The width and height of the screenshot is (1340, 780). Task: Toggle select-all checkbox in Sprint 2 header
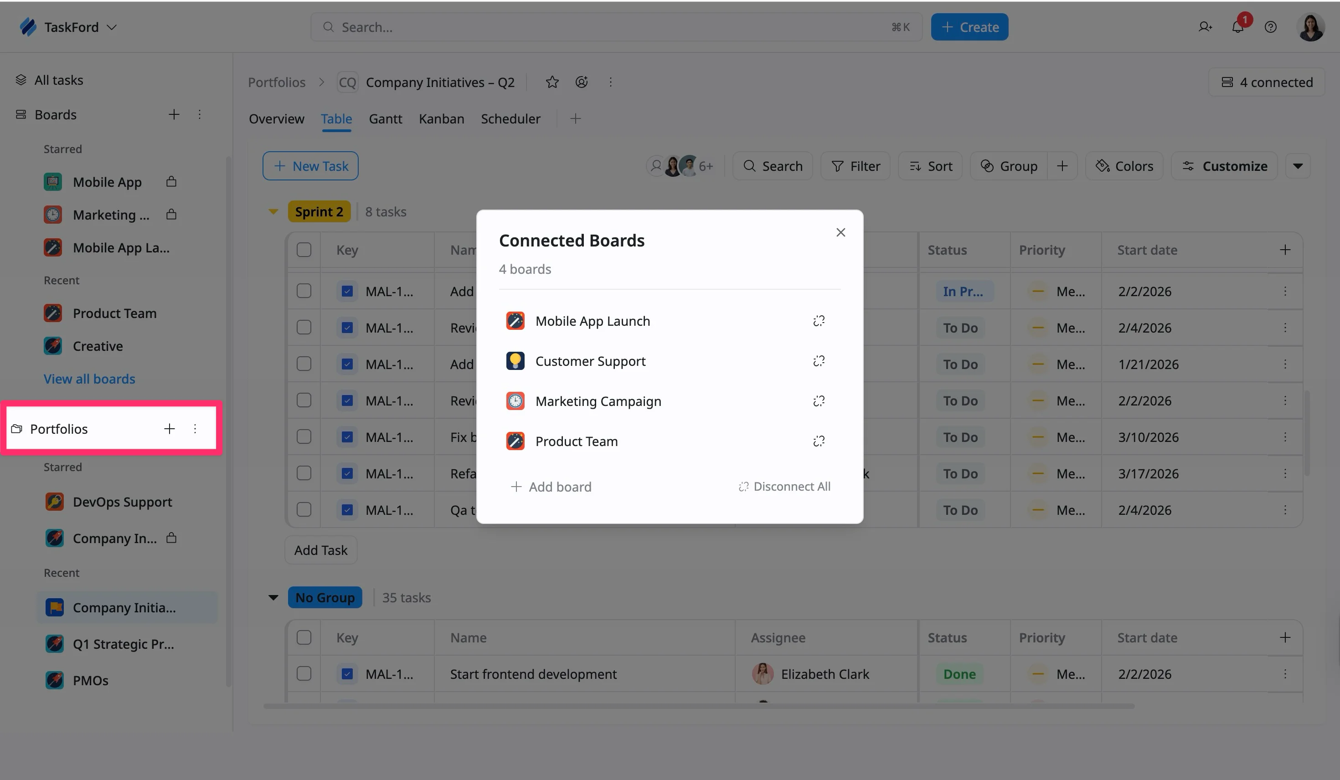pos(304,250)
